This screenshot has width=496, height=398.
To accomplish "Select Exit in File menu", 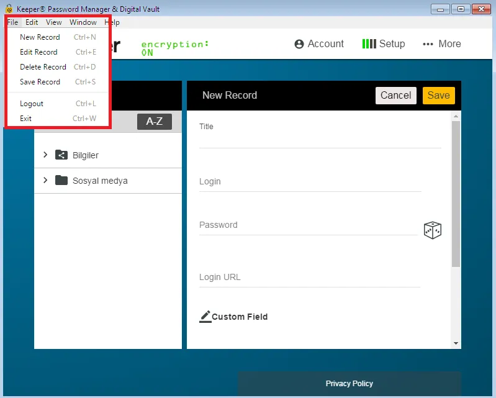I will pos(58,119).
